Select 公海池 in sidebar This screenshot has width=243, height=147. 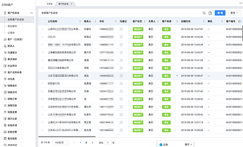(x=11, y=33)
